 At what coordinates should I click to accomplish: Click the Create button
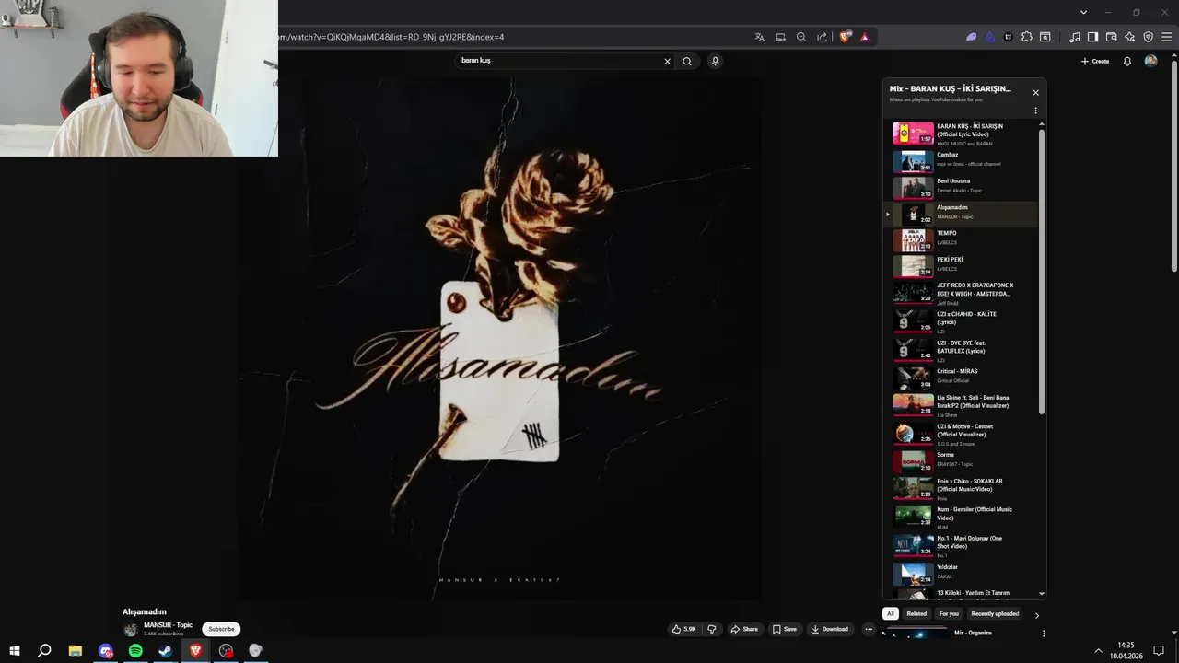tap(1095, 61)
